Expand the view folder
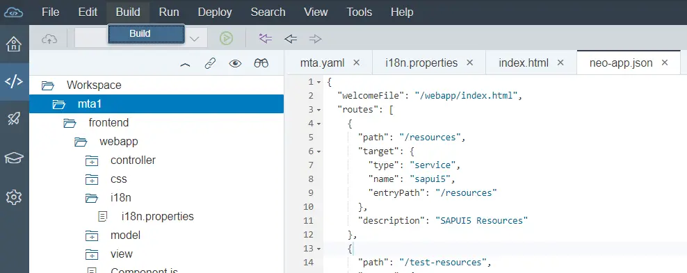687x273 pixels. pos(92,254)
